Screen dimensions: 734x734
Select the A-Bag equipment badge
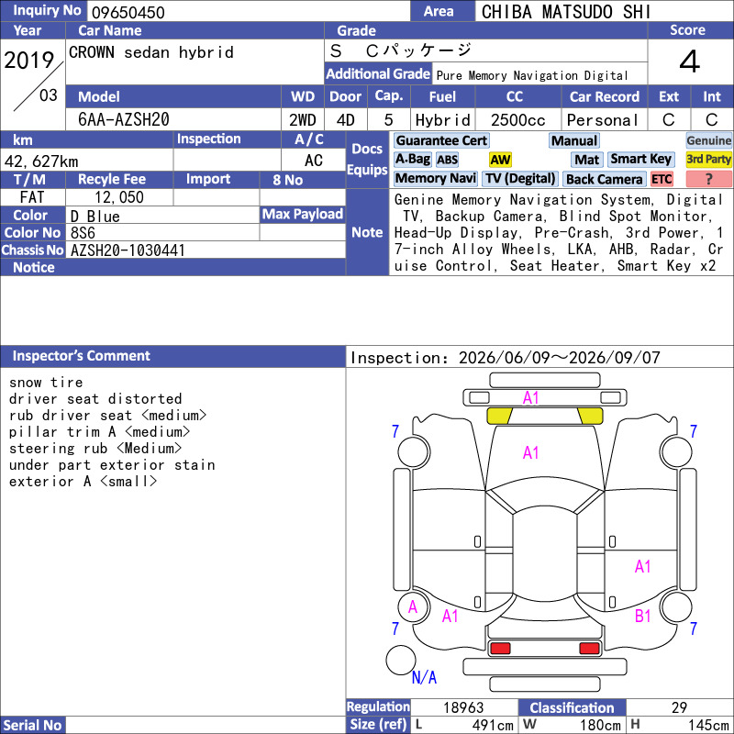click(412, 160)
